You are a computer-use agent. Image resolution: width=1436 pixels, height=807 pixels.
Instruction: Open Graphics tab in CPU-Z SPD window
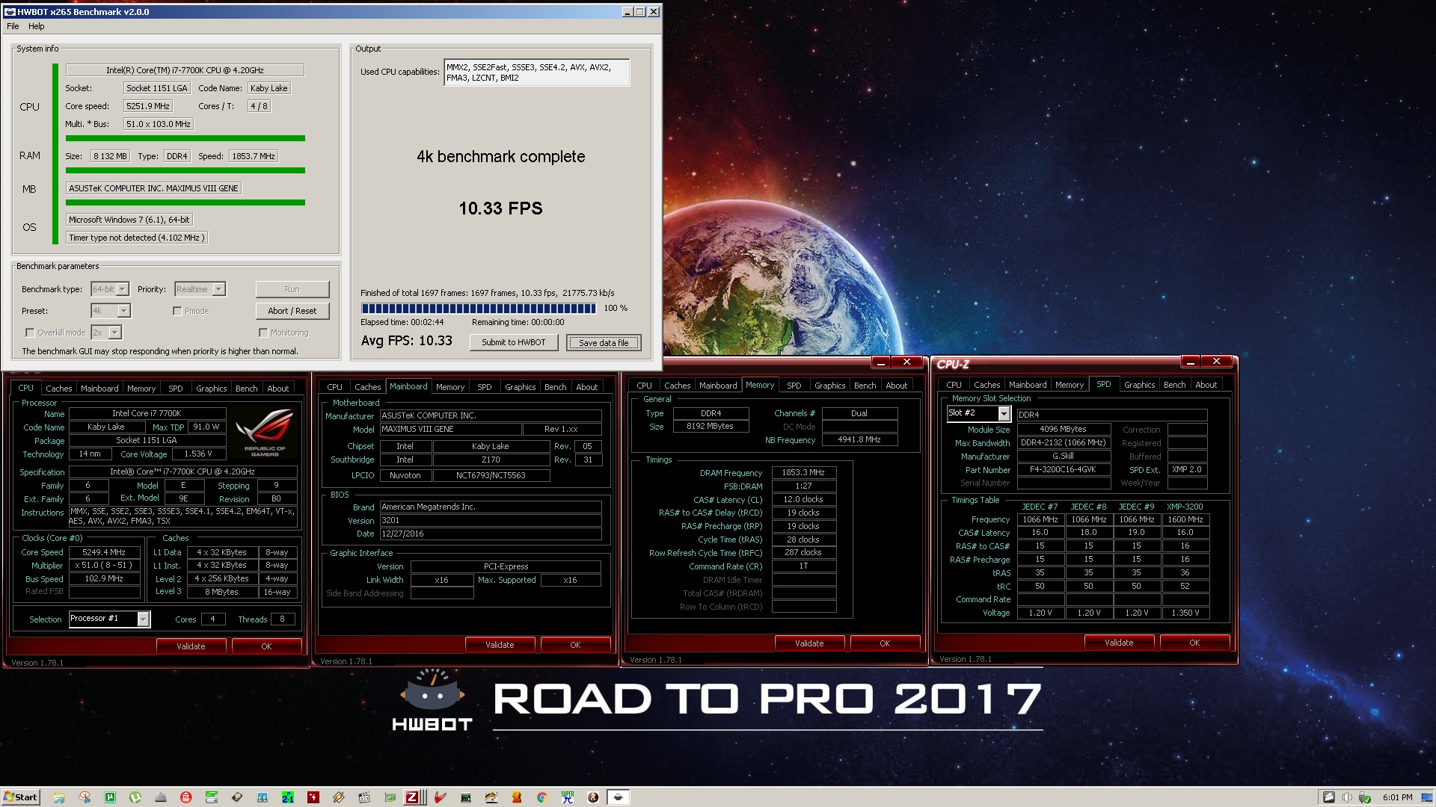[1139, 385]
